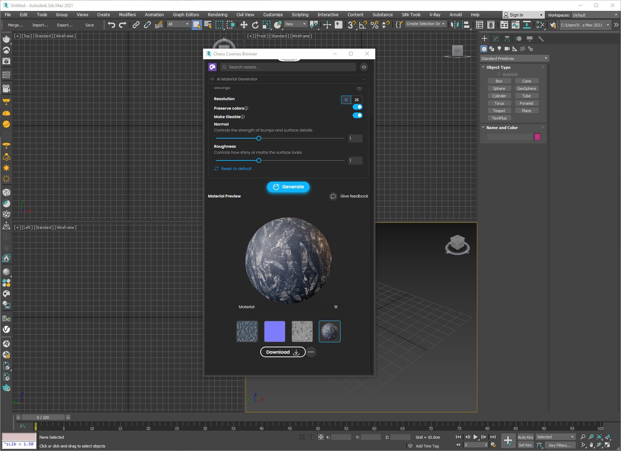The width and height of the screenshot is (621, 451).
Task: Click the Angle Snap toggle icon
Action: (363, 25)
